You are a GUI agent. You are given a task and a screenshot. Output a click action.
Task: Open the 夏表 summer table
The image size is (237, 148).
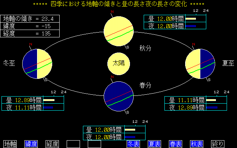click(154, 144)
